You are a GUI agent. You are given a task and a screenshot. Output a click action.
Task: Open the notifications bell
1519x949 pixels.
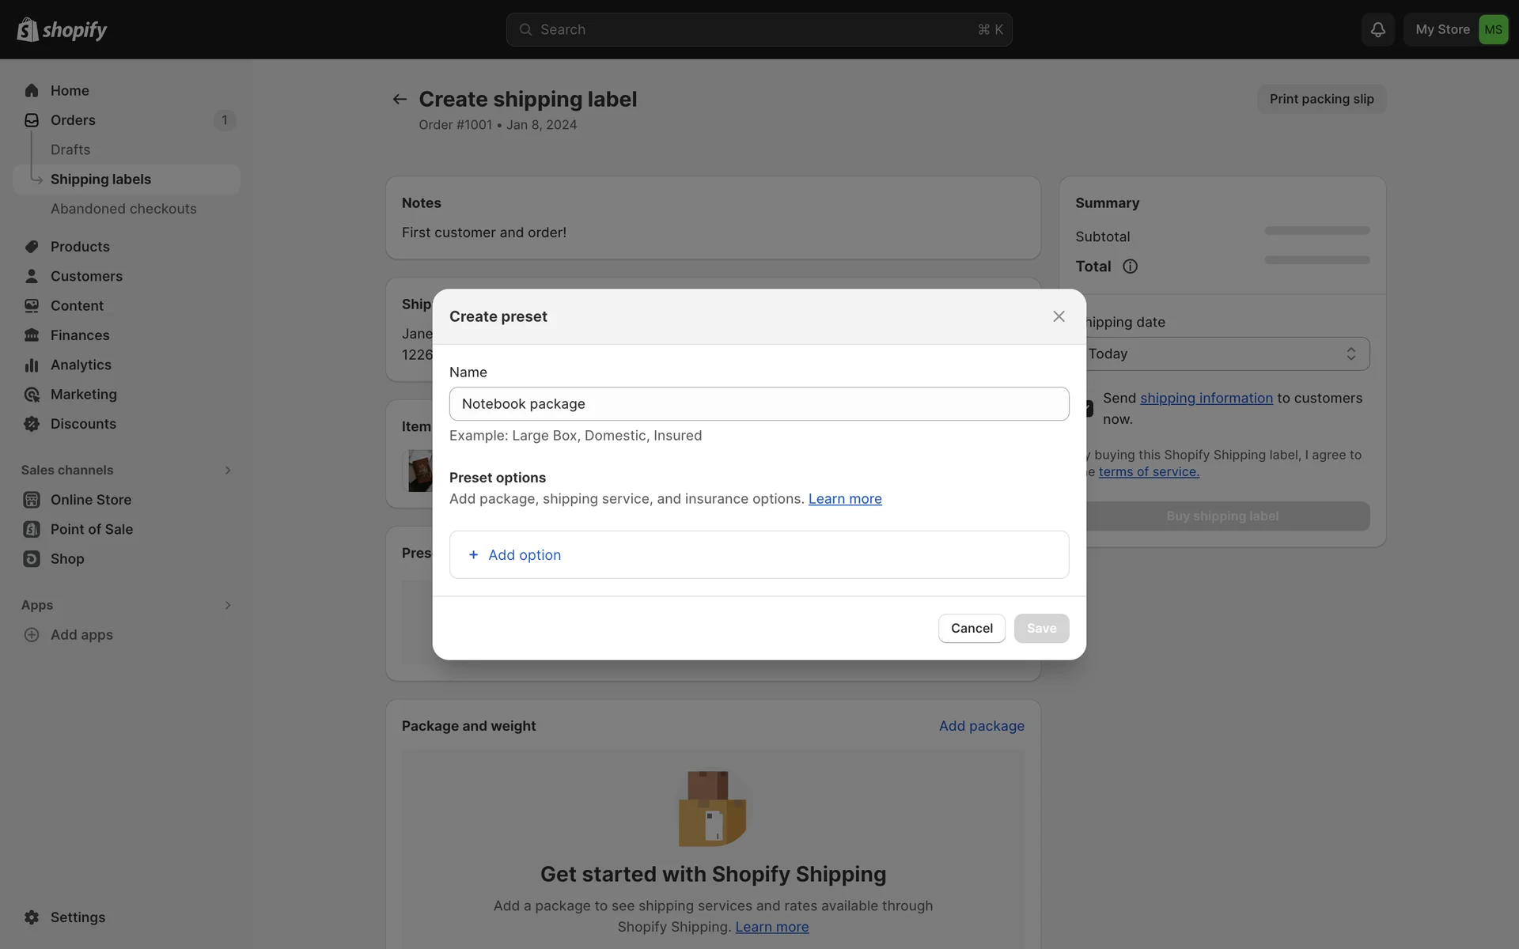tap(1377, 29)
